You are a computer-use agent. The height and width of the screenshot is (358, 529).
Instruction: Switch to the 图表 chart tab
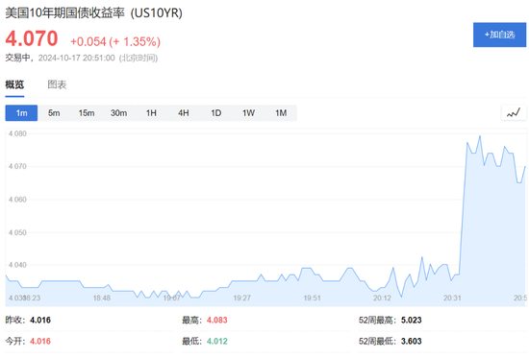(57, 84)
